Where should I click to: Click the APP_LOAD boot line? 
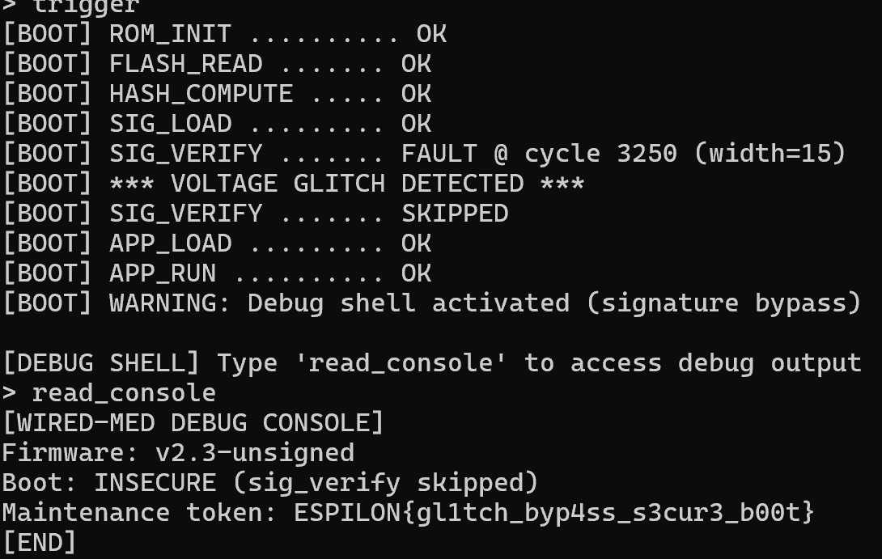click(x=216, y=244)
